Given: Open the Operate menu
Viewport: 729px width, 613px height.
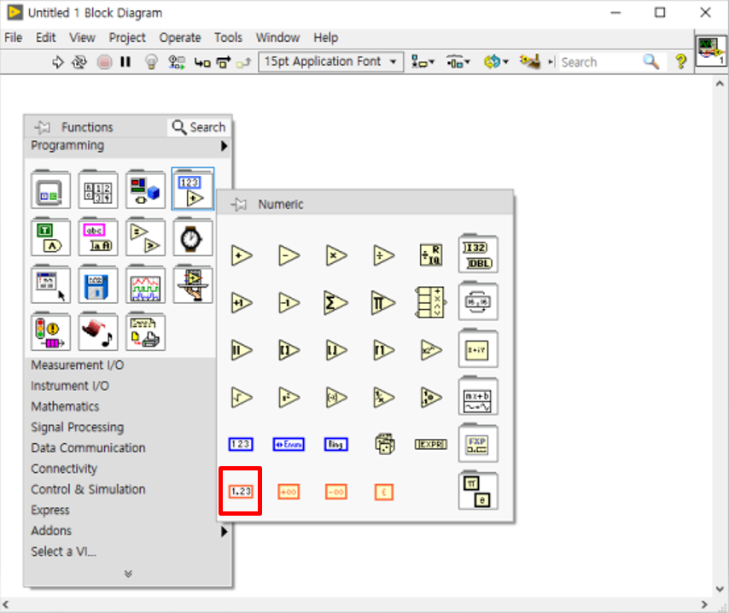Looking at the screenshot, I should coord(180,38).
